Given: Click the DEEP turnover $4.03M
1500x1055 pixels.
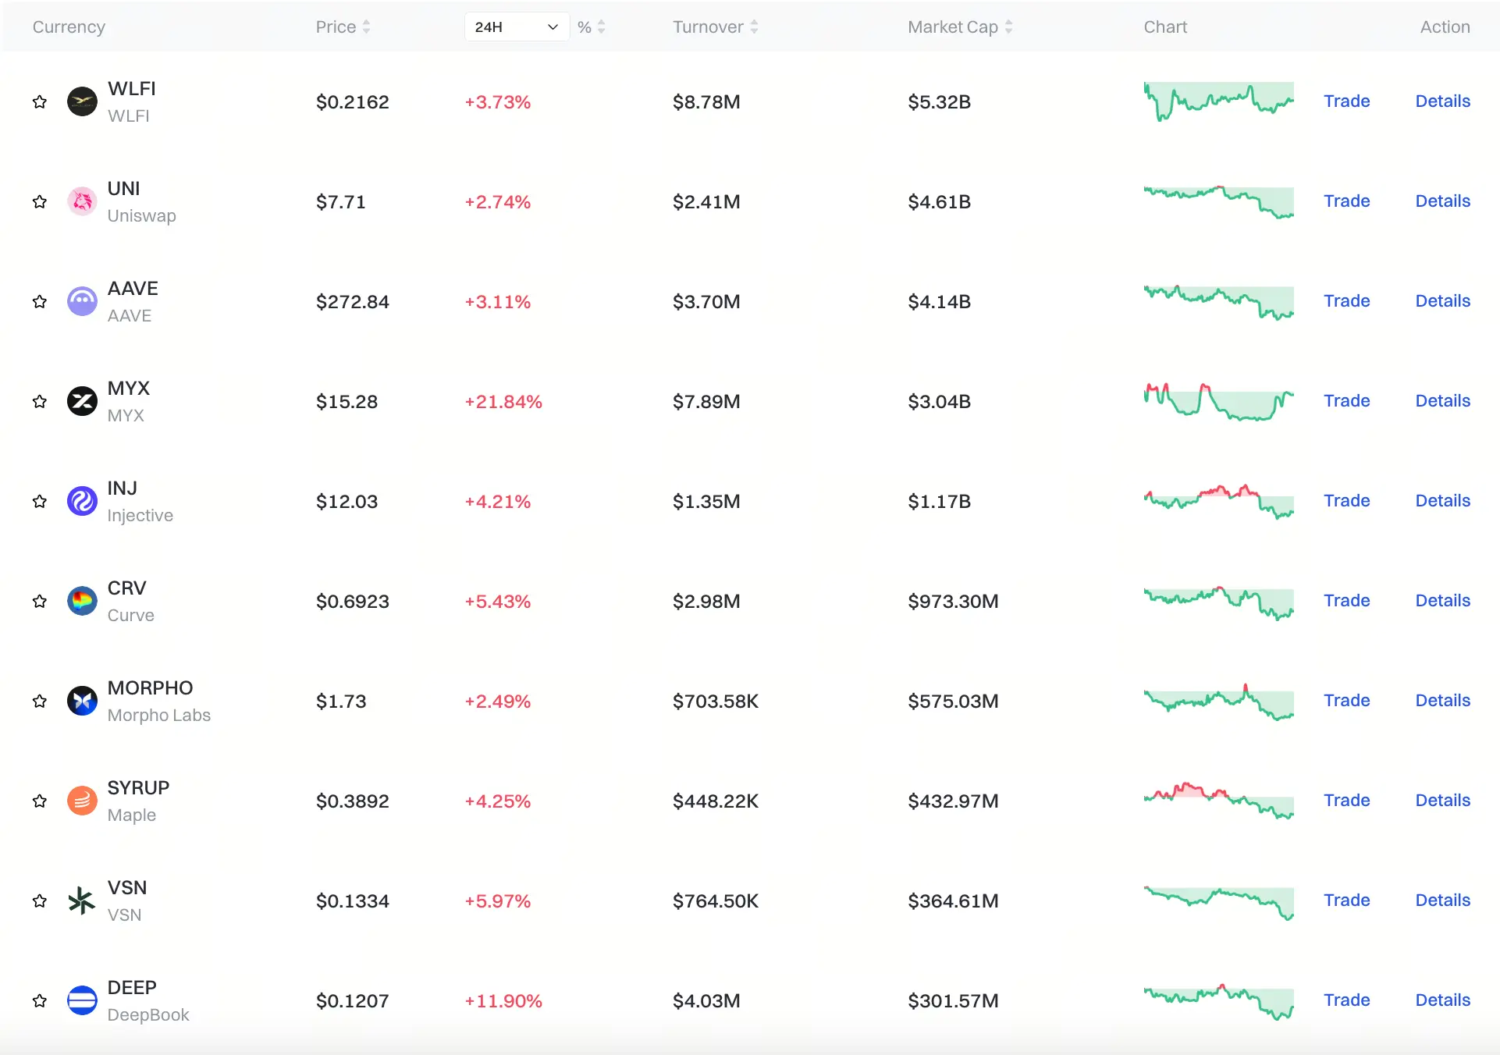Looking at the screenshot, I should tap(706, 1001).
